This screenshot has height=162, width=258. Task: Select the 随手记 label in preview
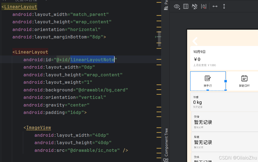[208, 86]
